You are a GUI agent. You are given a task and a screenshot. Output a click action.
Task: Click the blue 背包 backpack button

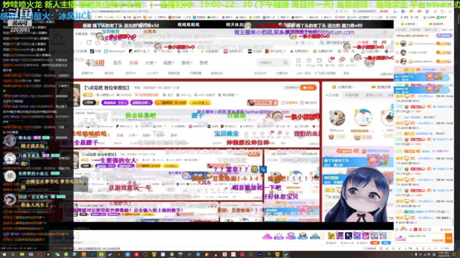click(386, 243)
